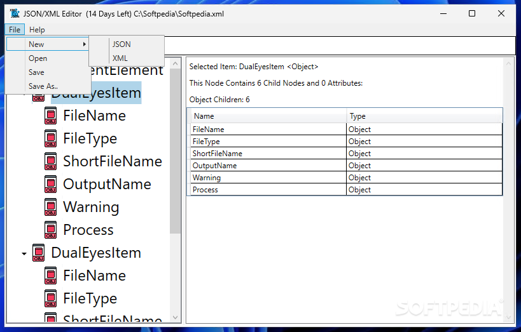Click the Type column header in table
Image resolution: width=521 pixels, height=332 pixels.
(x=424, y=116)
